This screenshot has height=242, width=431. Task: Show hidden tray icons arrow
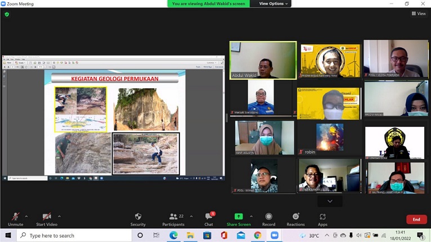tap(327, 235)
